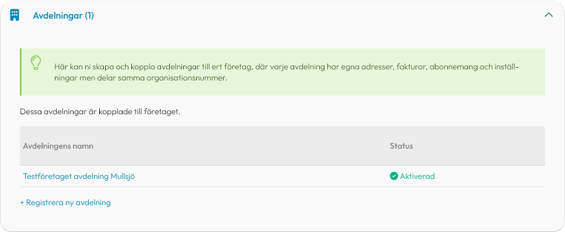Image resolution: width=565 pixels, height=232 pixels.
Task: Click the building icon beside Avdelningar
Action: pyautogui.click(x=15, y=16)
